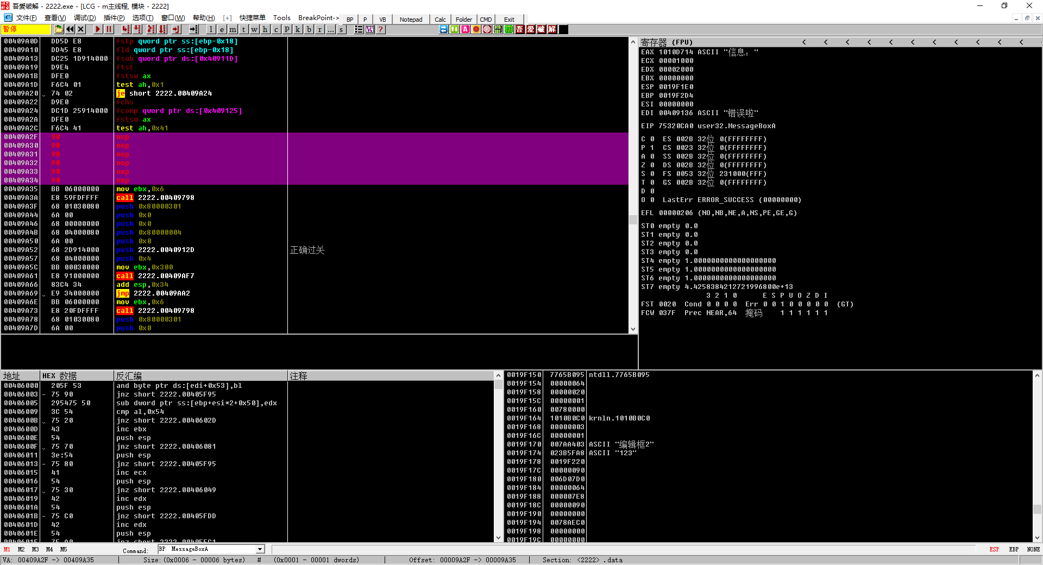Show log window via 'l' button

pyautogui.click(x=211, y=29)
